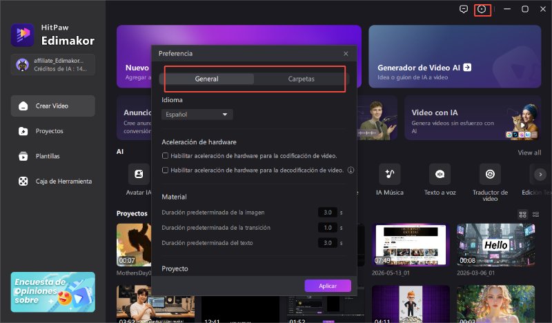Click the Plantillas icon in sidebar

23,156
